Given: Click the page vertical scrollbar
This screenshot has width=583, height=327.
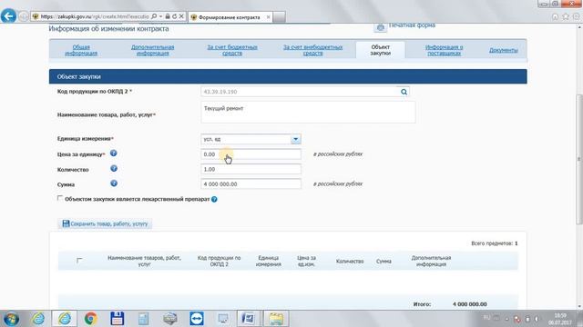Looking at the screenshot, I should pyautogui.click(x=579, y=160).
